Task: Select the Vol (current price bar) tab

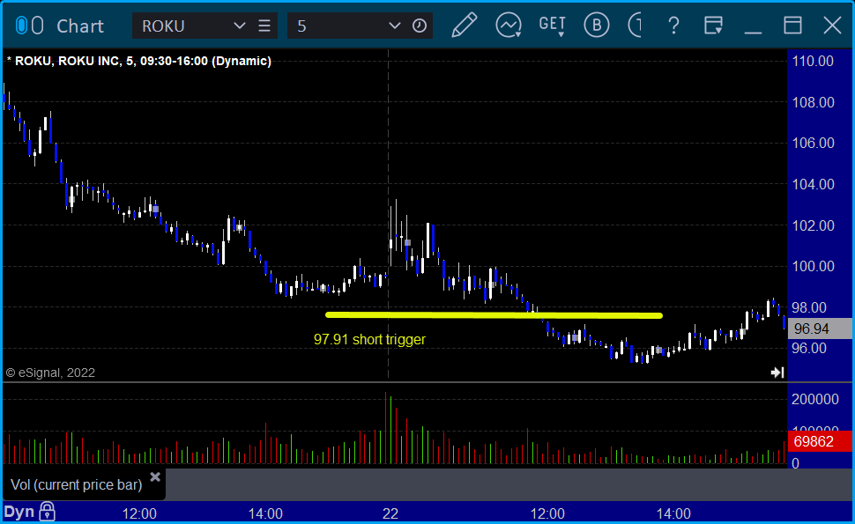Action: [x=77, y=484]
